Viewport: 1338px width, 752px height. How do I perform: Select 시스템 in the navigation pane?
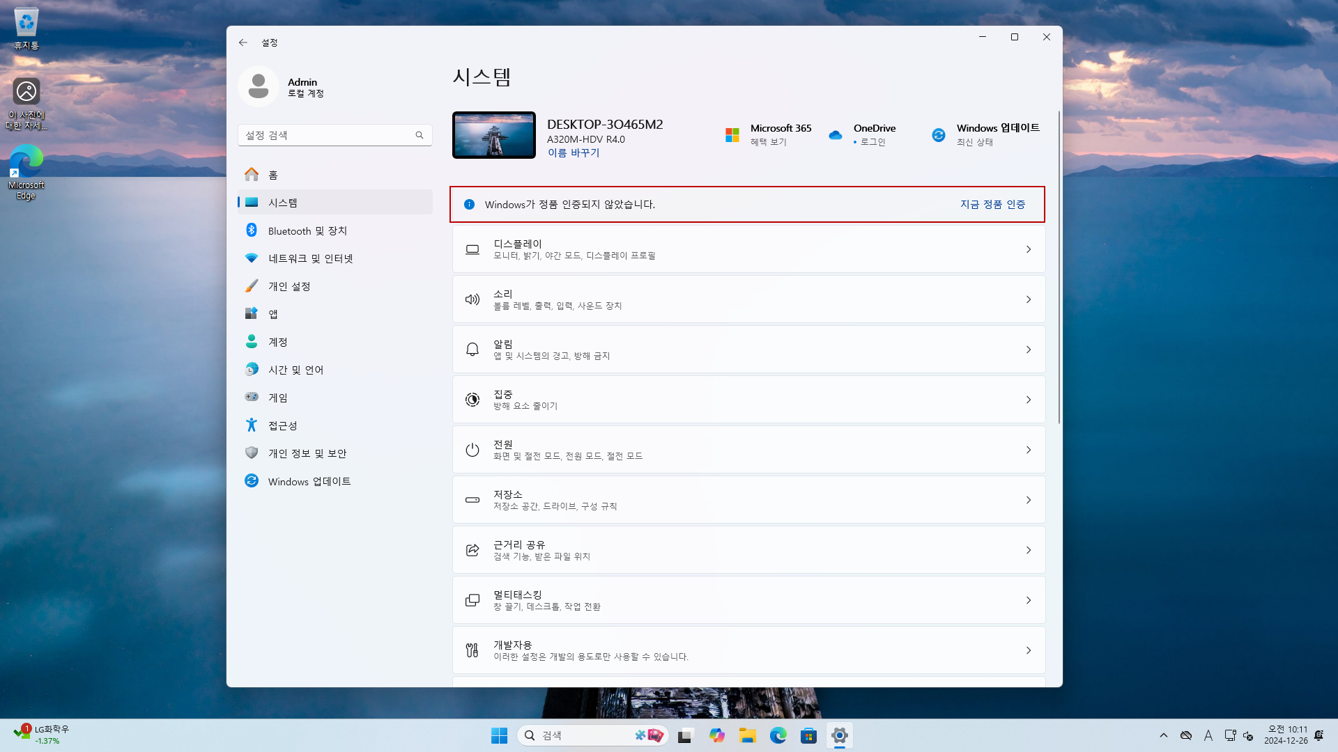click(x=284, y=202)
